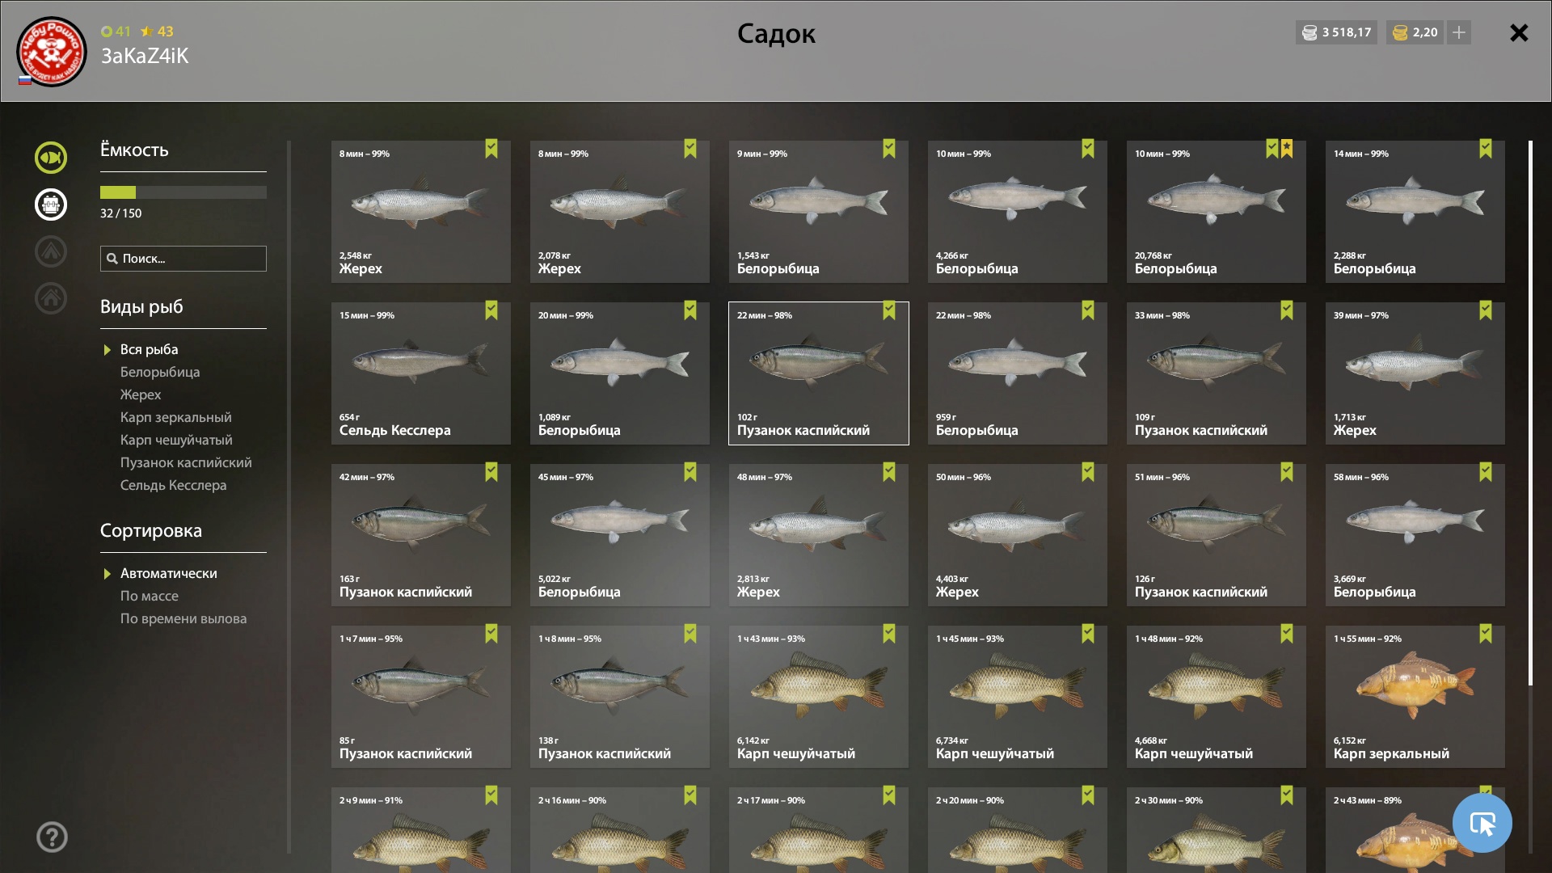The image size is (1552, 873).
Task: Select Автоматически sorting option
Action: click(x=168, y=573)
